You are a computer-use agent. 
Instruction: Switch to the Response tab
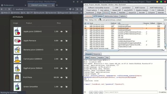[97, 54]
